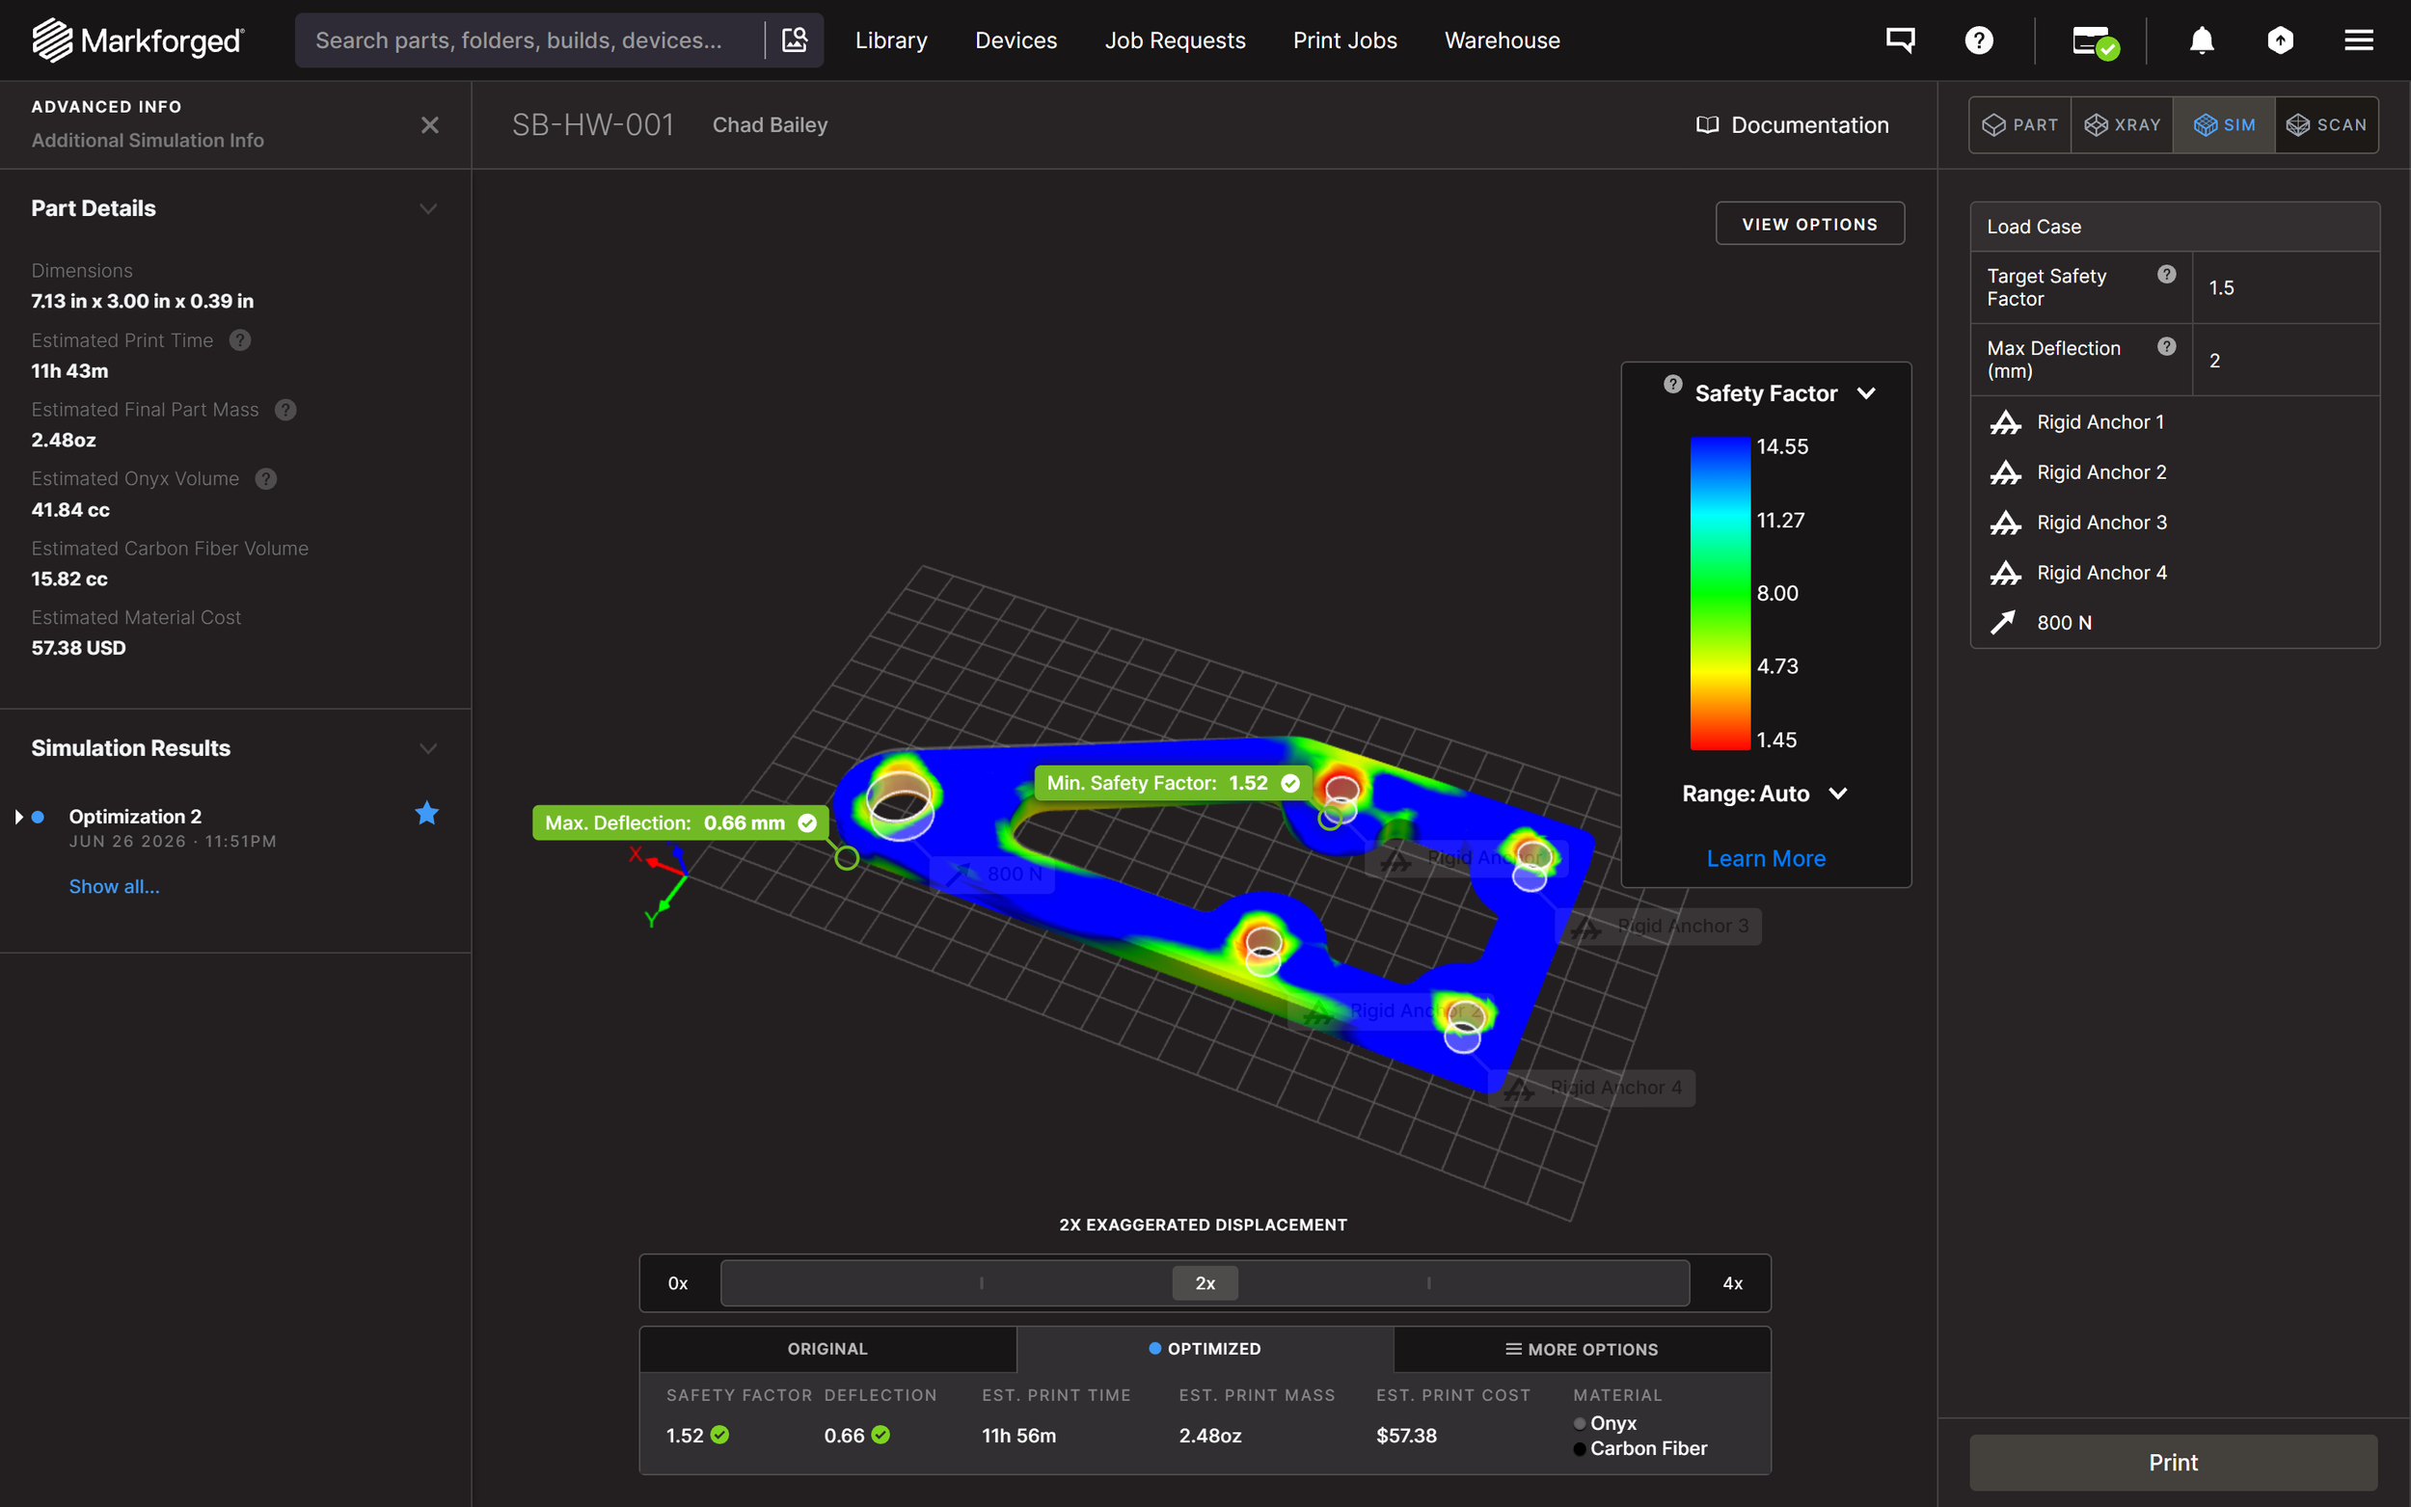Click help icon for Target Safety Factor
The image size is (2411, 1507).
2167,274
